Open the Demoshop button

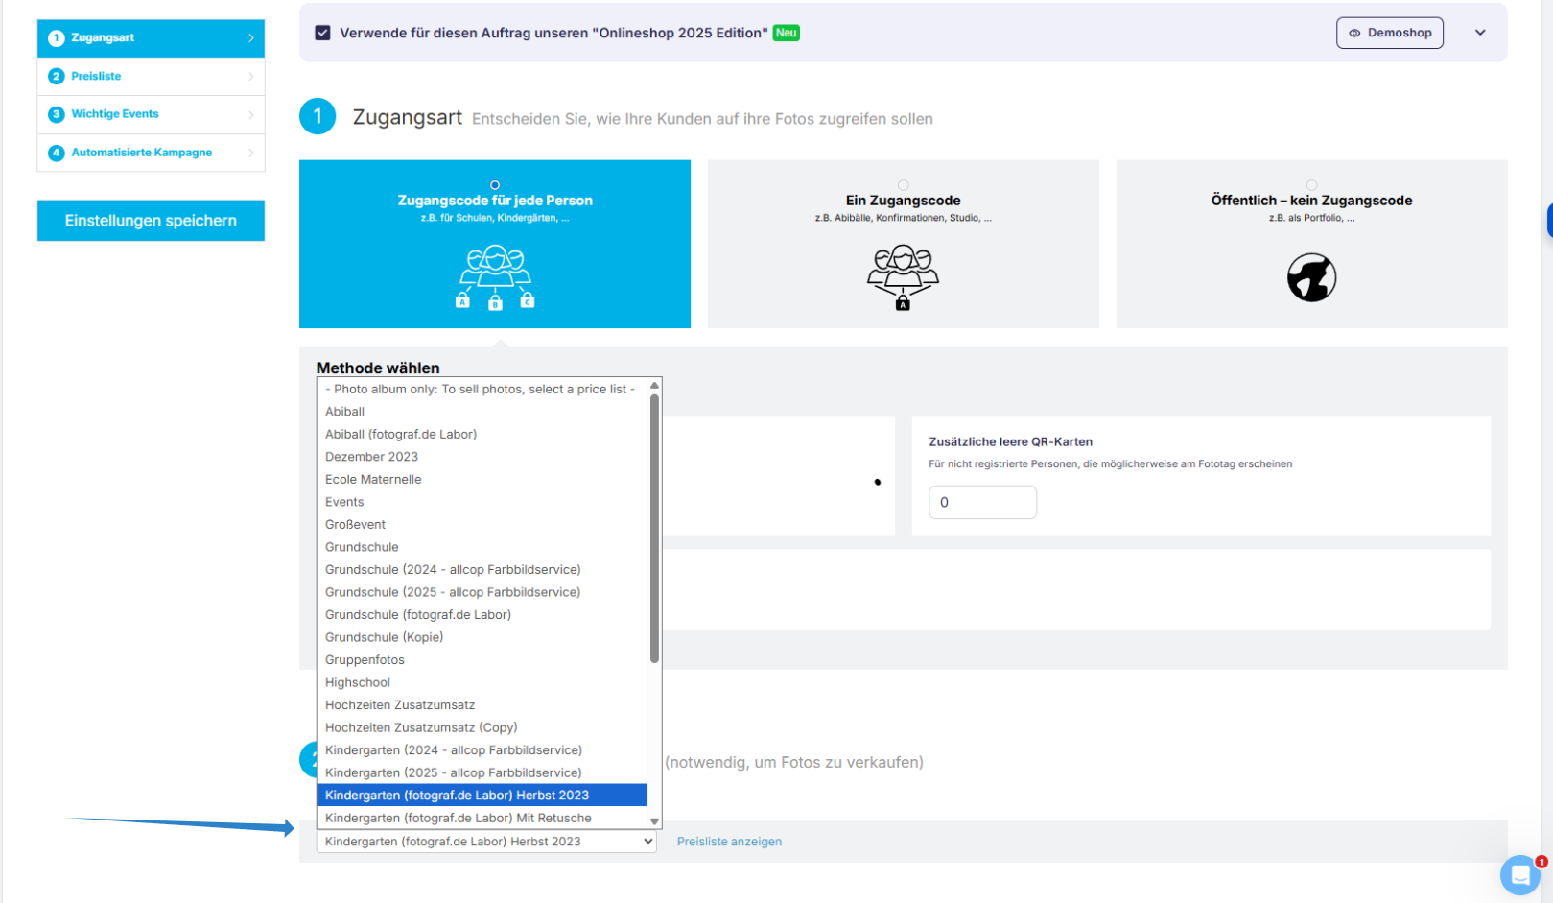(x=1390, y=33)
